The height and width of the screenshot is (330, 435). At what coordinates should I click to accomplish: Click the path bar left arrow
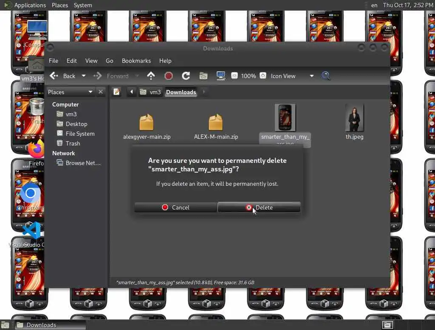132,92
